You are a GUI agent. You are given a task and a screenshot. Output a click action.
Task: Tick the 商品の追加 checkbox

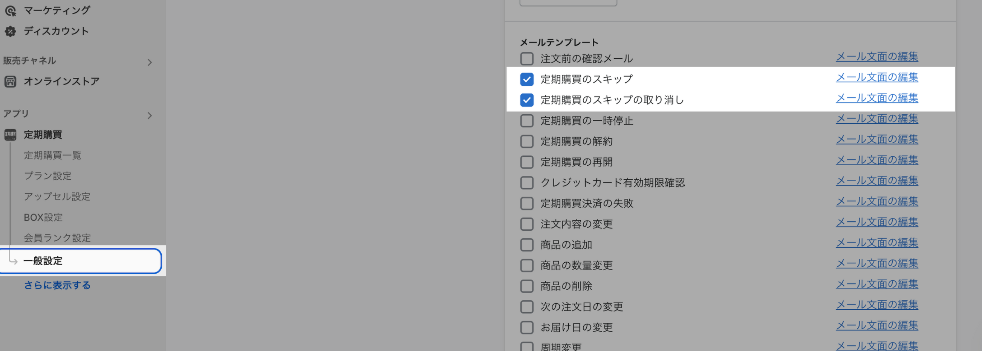[526, 245]
